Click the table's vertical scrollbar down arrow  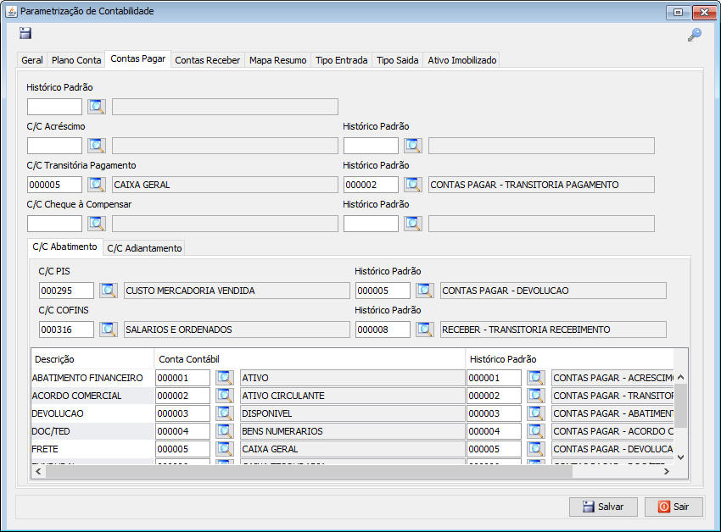(x=680, y=457)
